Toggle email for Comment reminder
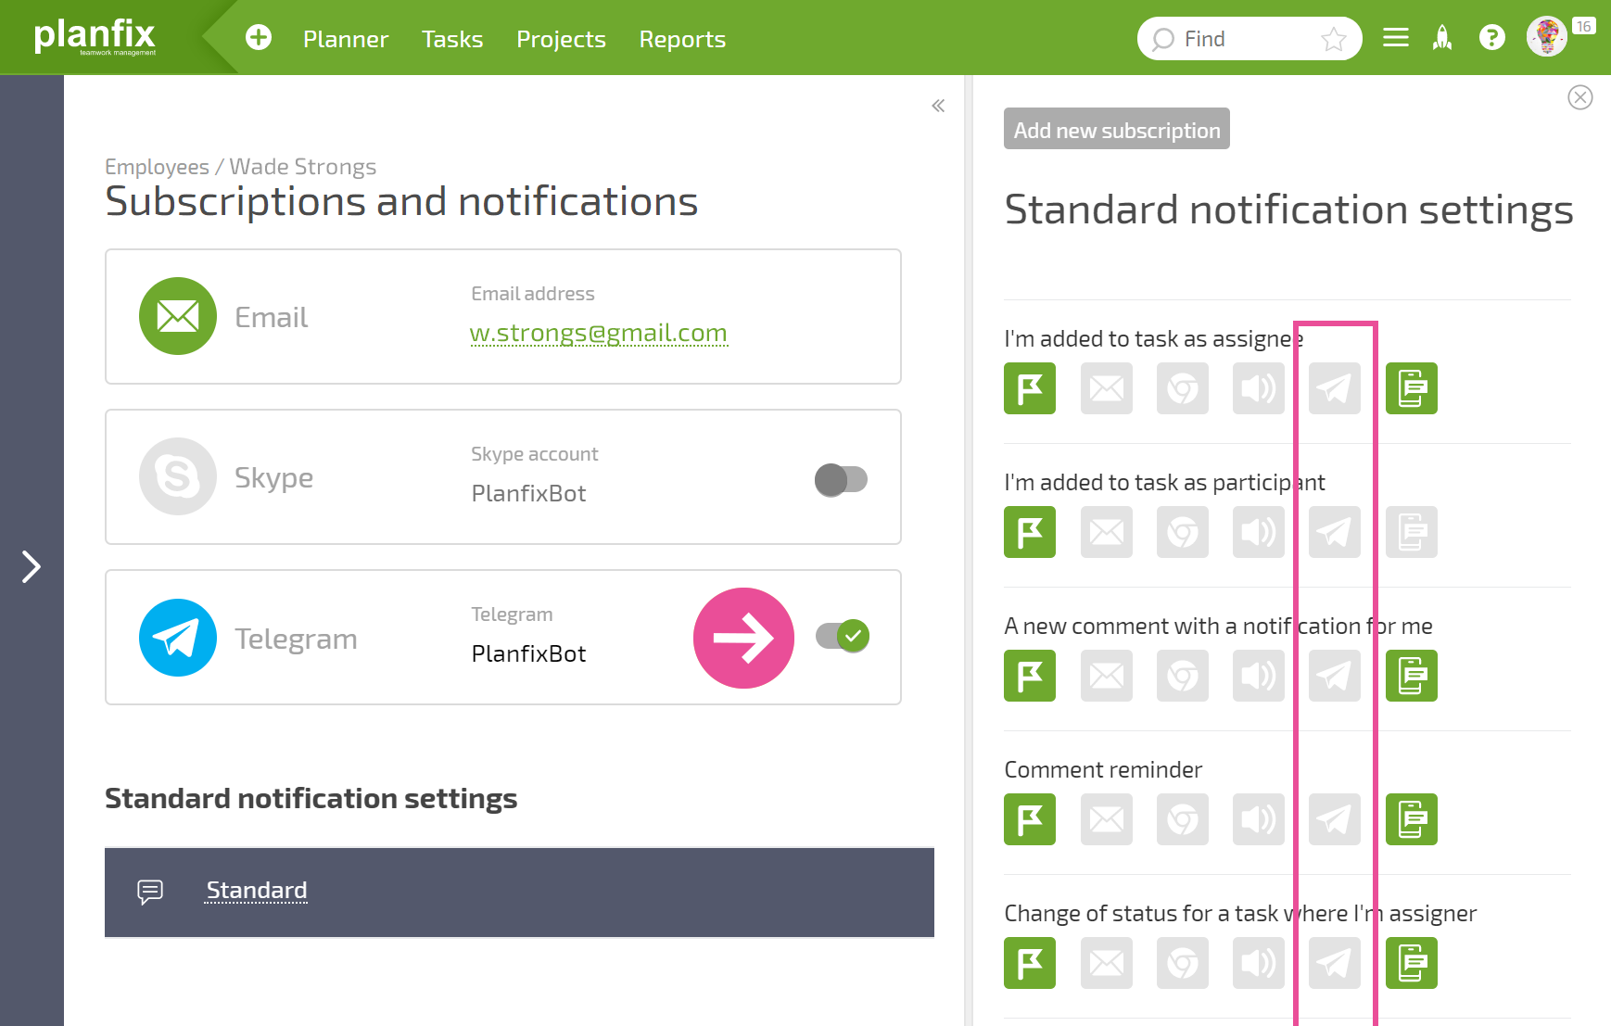Screen dimensions: 1611x1026 click(1107, 819)
